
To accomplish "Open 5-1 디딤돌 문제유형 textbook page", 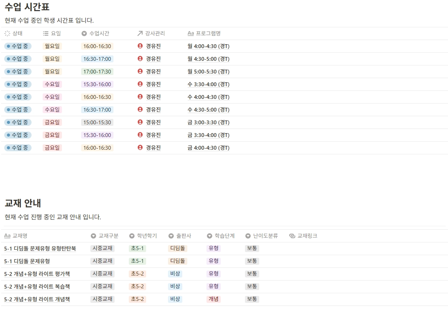I will point(27,261).
